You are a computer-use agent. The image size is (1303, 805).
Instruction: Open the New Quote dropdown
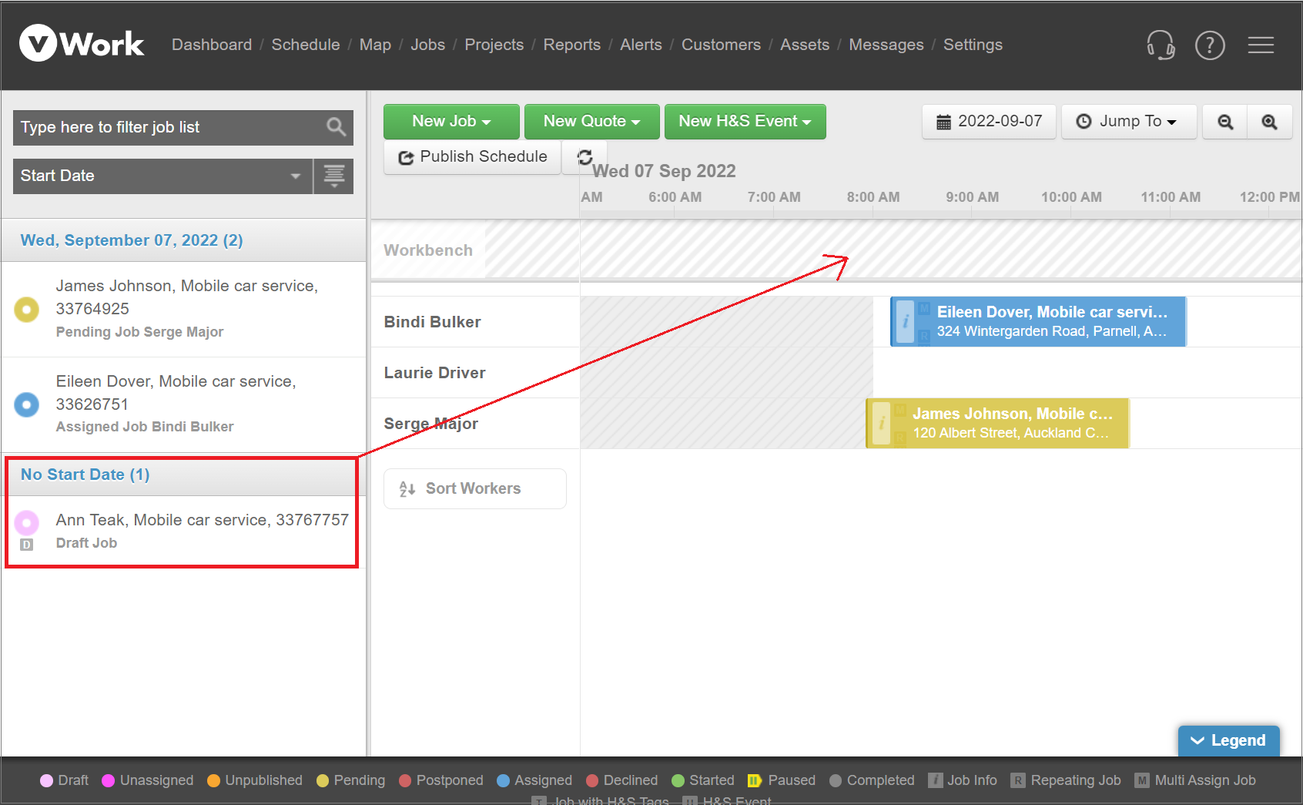coord(591,122)
